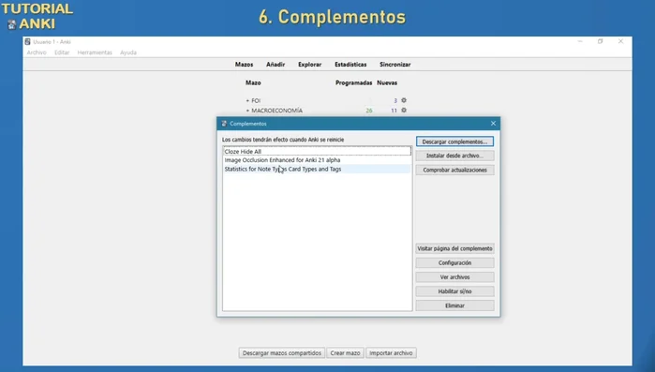This screenshot has height=372, width=655.
Task: Select Image Occlusion Enhanced add-on
Action: point(317,160)
